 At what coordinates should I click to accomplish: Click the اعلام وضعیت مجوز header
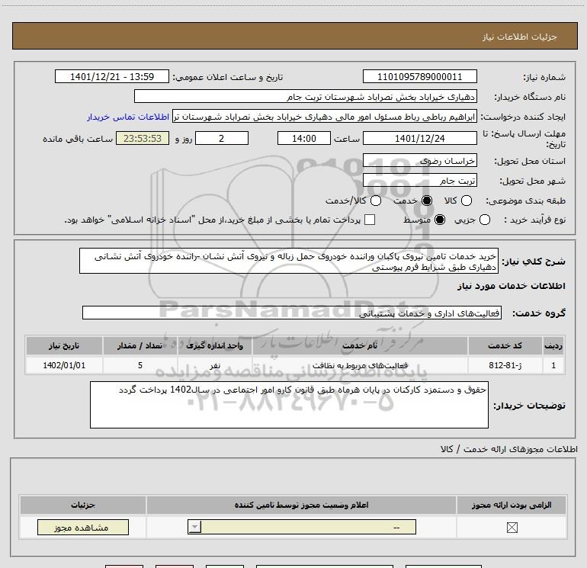(x=301, y=505)
